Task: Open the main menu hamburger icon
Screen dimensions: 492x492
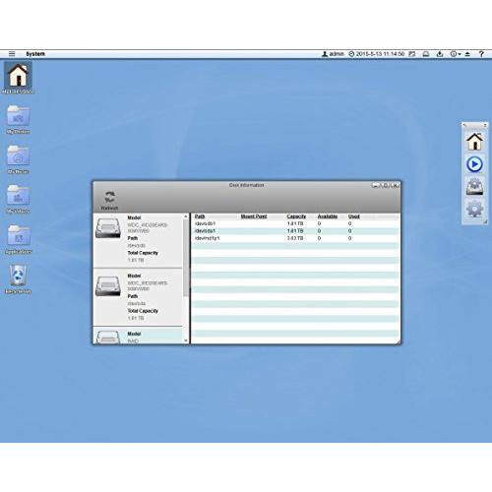Action: 12,54
